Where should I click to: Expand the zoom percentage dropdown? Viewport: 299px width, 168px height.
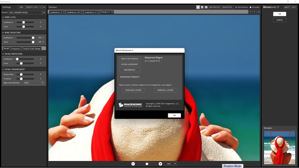[175, 164]
